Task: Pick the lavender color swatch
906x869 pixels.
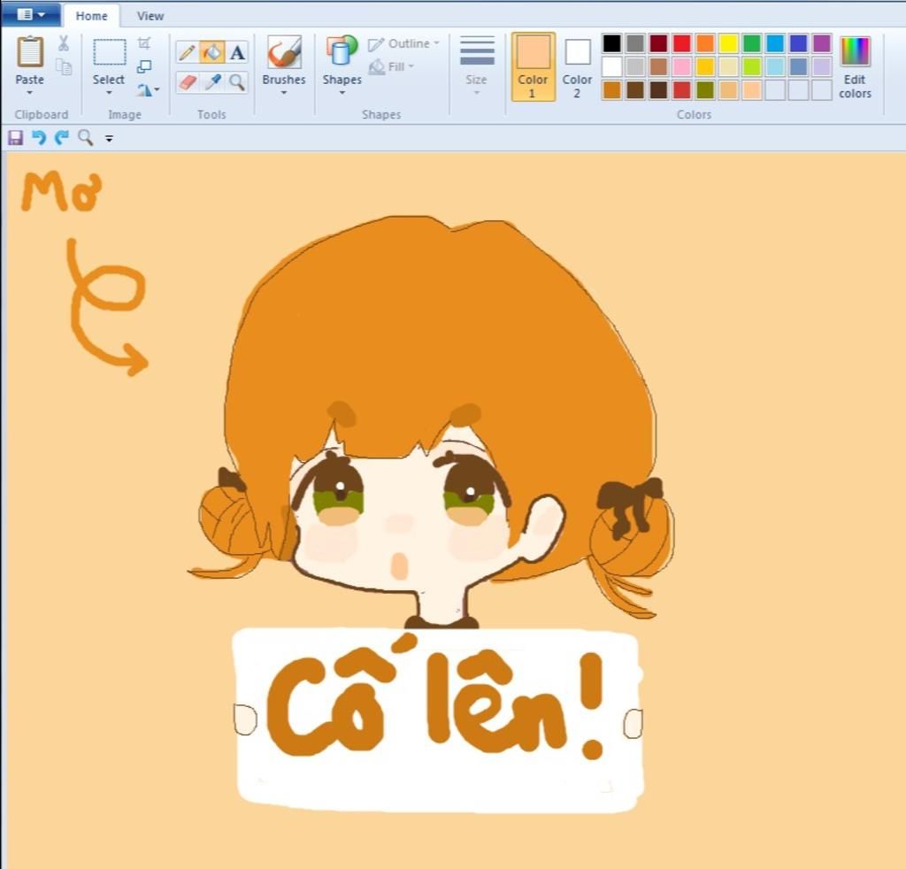Action: tap(822, 66)
